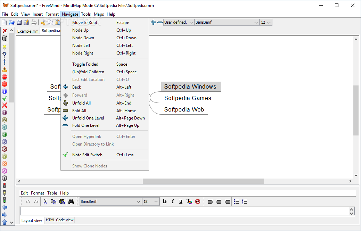Open the note editor SansSerif font dropdown
This screenshot has height=231, width=361.
(x=110, y=201)
